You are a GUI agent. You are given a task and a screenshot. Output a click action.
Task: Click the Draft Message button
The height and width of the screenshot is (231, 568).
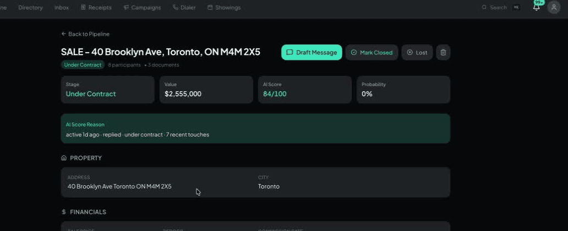point(312,52)
